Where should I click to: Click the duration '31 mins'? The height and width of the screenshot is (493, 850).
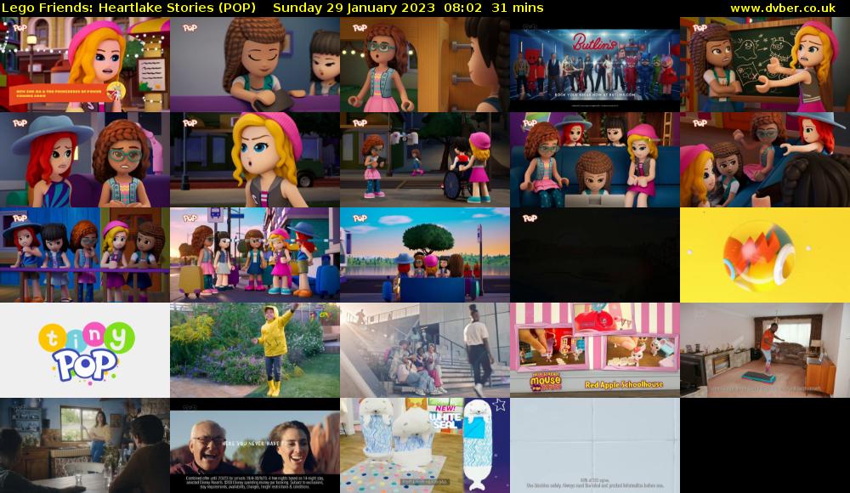(x=517, y=8)
